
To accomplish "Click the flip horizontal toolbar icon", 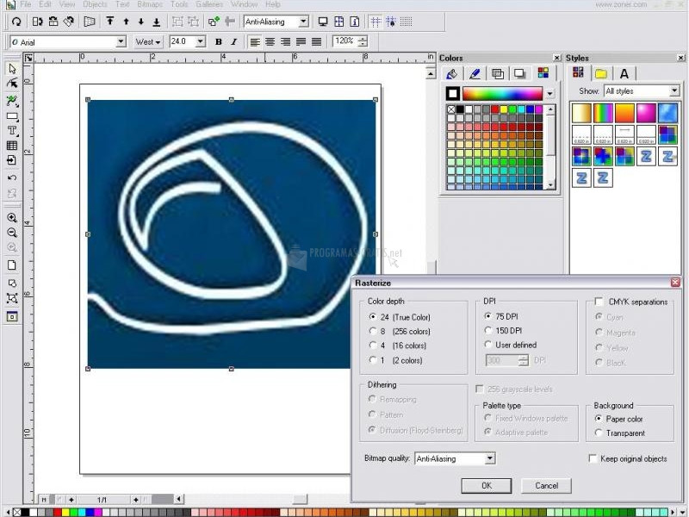I will pyautogui.click(x=37, y=22).
